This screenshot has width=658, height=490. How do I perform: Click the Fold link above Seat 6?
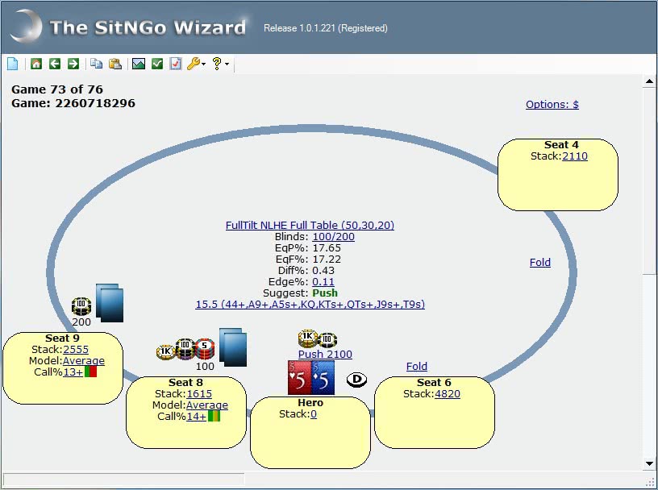(x=417, y=367)
